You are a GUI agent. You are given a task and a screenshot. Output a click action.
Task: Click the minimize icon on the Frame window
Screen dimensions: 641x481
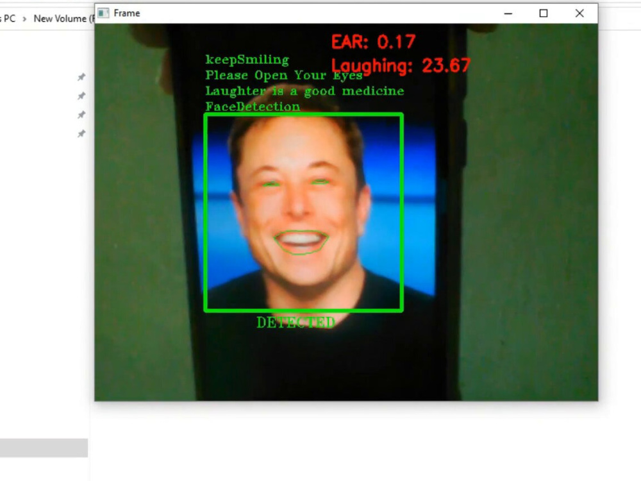coord(508,13)
